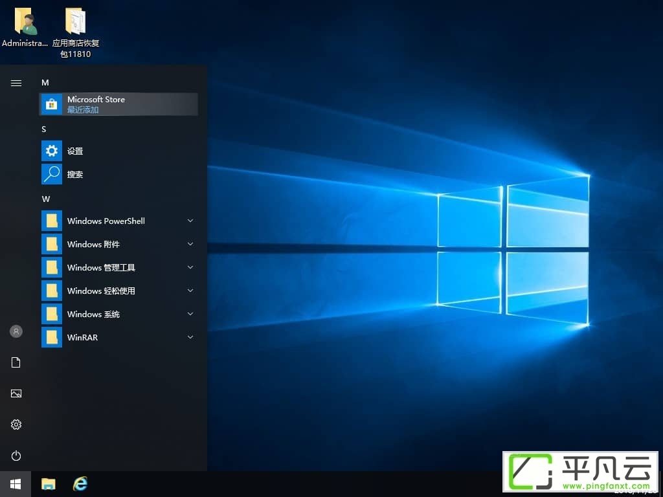
Task: Expand the Windows PowerShell chevron
Action: coord(190,221)
